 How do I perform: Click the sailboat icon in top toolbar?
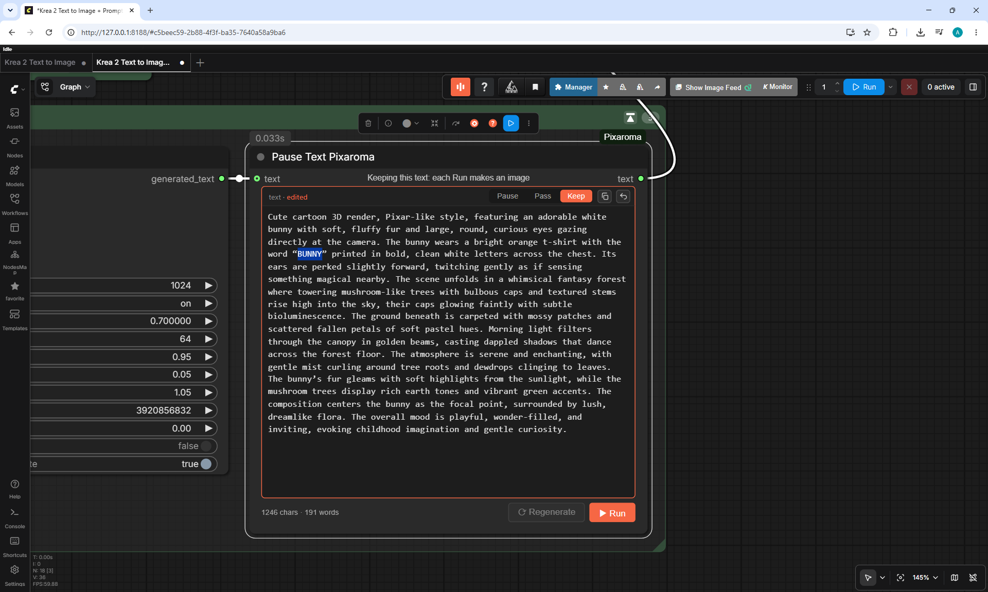(511, 87)
